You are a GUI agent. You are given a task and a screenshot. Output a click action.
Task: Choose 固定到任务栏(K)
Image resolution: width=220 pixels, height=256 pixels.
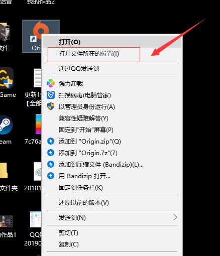(x=112, y=188)
